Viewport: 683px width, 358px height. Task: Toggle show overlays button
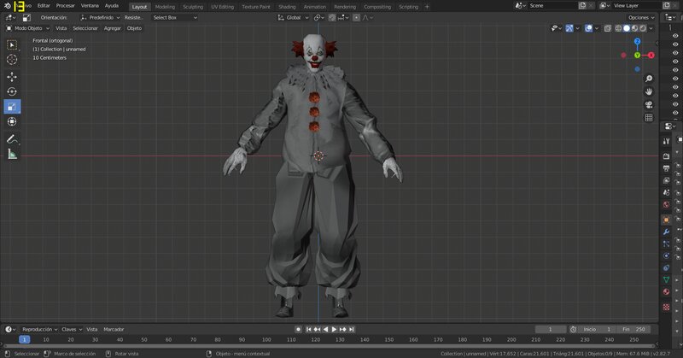(588, 28)
